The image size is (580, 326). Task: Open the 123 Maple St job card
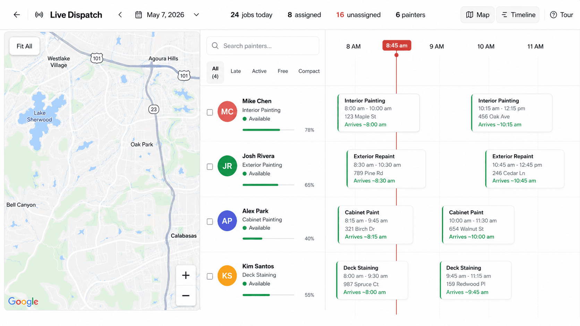(378, 113)
